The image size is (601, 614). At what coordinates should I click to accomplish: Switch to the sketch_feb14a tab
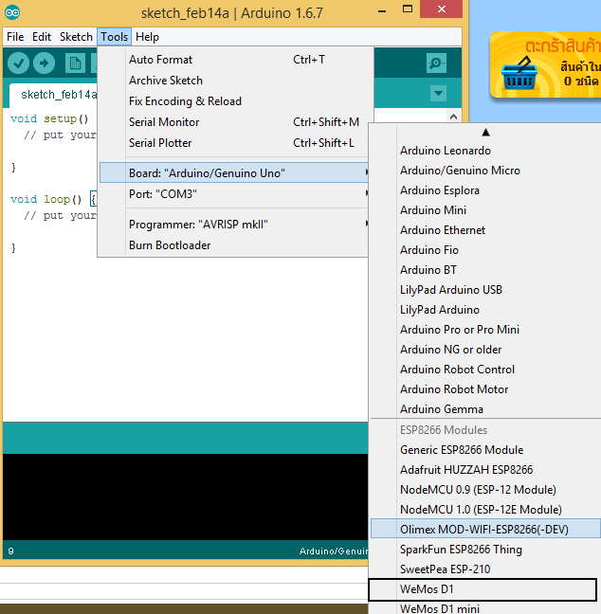click(x=55, y=95)
